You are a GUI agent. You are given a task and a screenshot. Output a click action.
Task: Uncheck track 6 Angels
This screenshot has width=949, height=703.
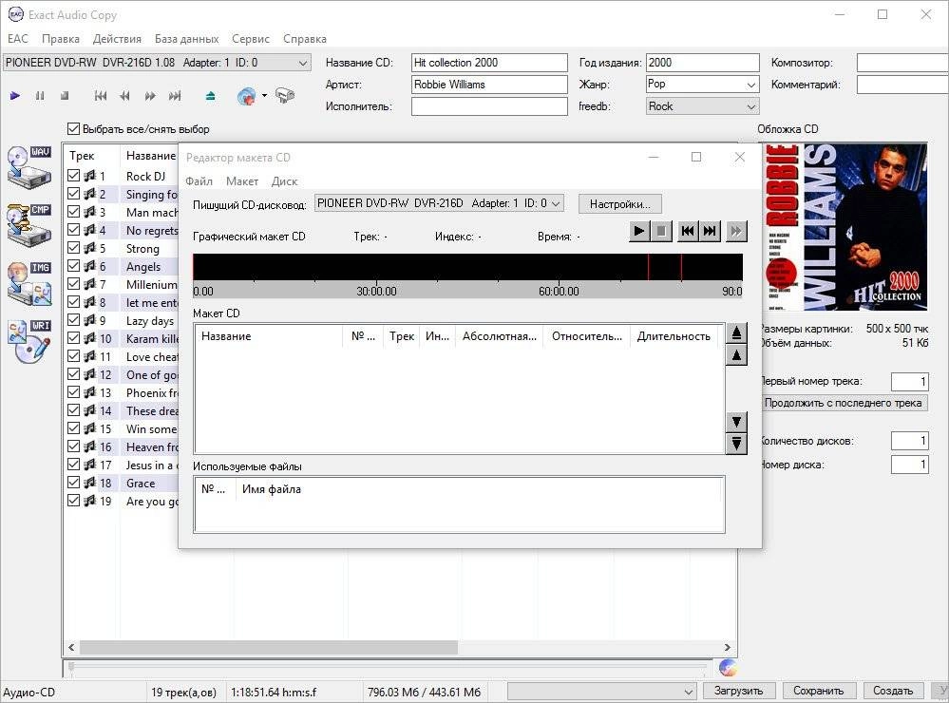(73, 266)
